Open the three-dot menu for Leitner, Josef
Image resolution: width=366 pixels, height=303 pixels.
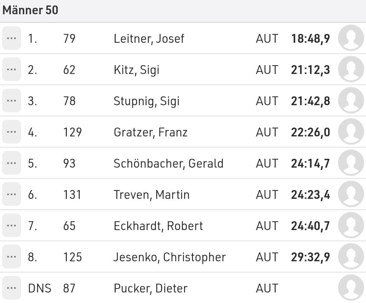coord(12,38)
